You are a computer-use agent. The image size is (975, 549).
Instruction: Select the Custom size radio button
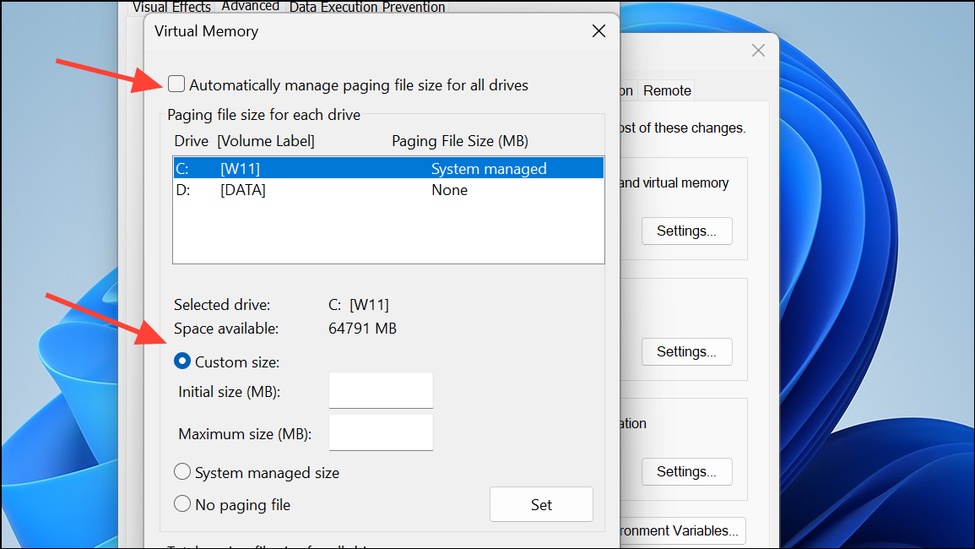point(182,361)
